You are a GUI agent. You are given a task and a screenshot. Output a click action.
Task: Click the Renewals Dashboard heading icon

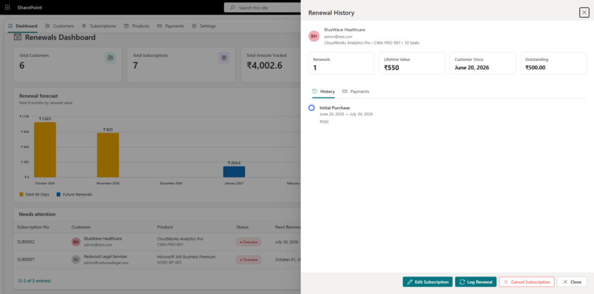coord(17,37)
